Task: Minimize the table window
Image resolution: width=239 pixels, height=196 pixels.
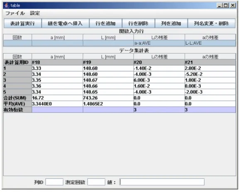Action: (x=219, y=6)
